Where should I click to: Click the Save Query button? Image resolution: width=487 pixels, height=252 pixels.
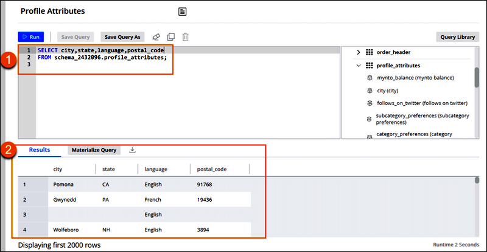(x=75, y=37)
